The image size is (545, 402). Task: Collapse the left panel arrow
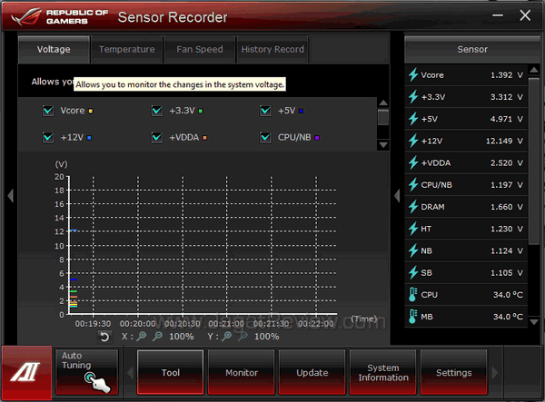pyautogui.click(x=10, y=196)
